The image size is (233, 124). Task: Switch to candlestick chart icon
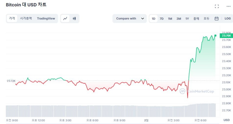click(x=74, y=19)
